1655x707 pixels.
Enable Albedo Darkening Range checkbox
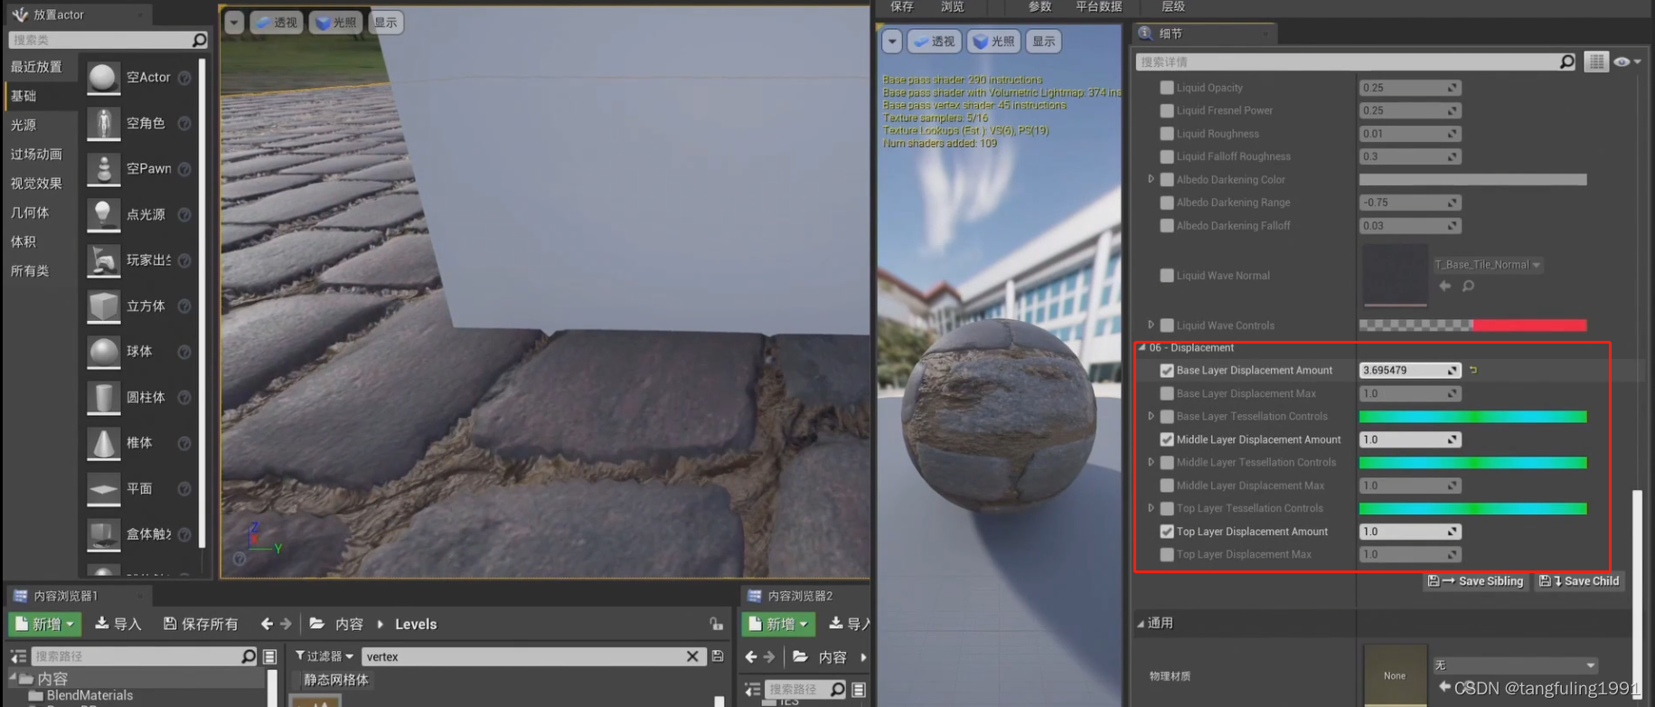pos(1167,203)
